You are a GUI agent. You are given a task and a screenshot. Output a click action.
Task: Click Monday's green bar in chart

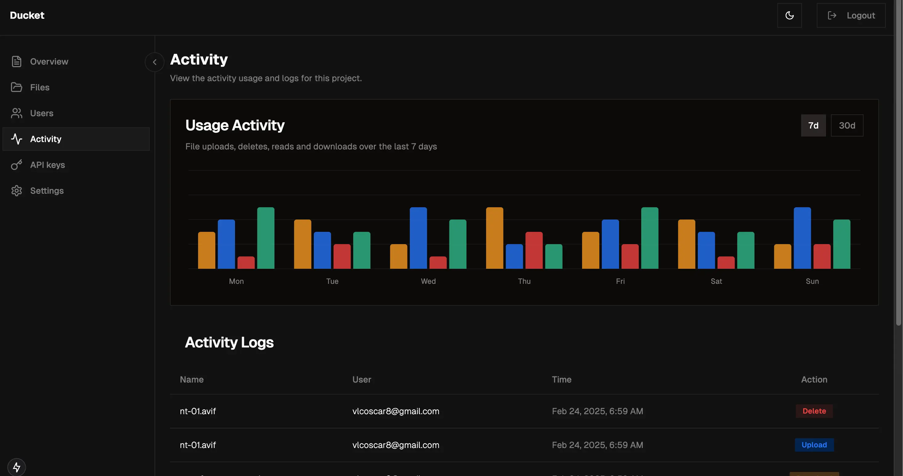266,238
